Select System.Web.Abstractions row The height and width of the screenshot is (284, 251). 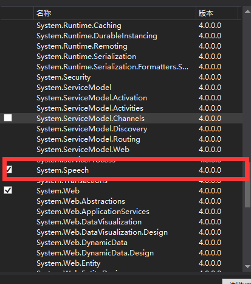121,201
